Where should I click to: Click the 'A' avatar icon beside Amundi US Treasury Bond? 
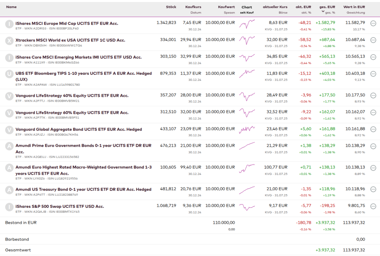click(9, 190)
